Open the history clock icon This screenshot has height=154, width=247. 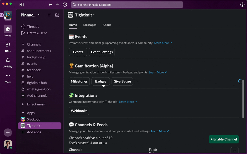tap(65, 5)
